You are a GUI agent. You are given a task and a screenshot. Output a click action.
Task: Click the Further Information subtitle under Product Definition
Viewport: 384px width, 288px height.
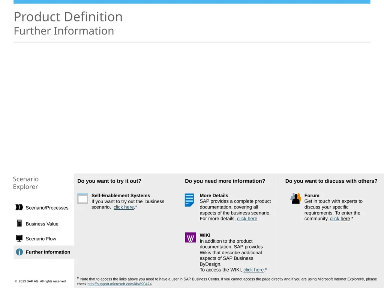(64, 31)
